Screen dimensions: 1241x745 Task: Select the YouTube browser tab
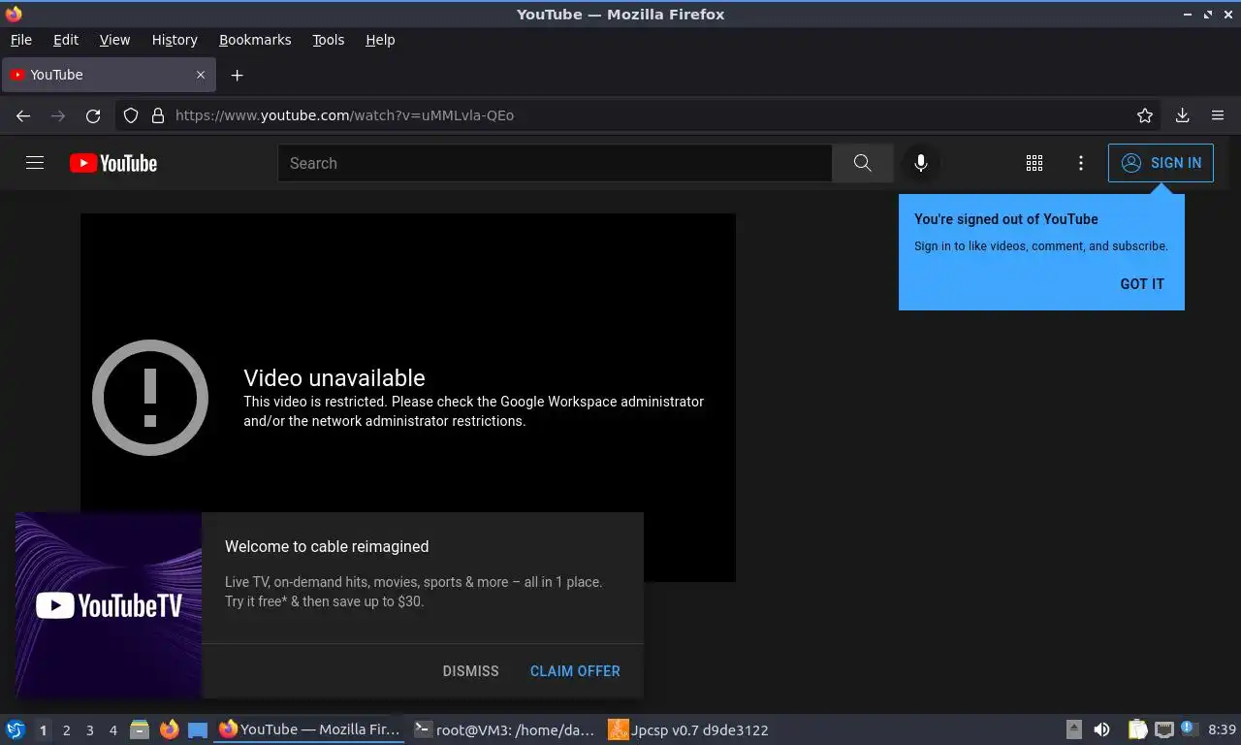[109, 75]
